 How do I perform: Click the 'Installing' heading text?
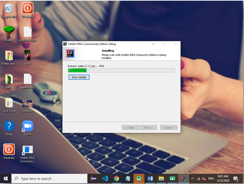(x=108, y=50)
